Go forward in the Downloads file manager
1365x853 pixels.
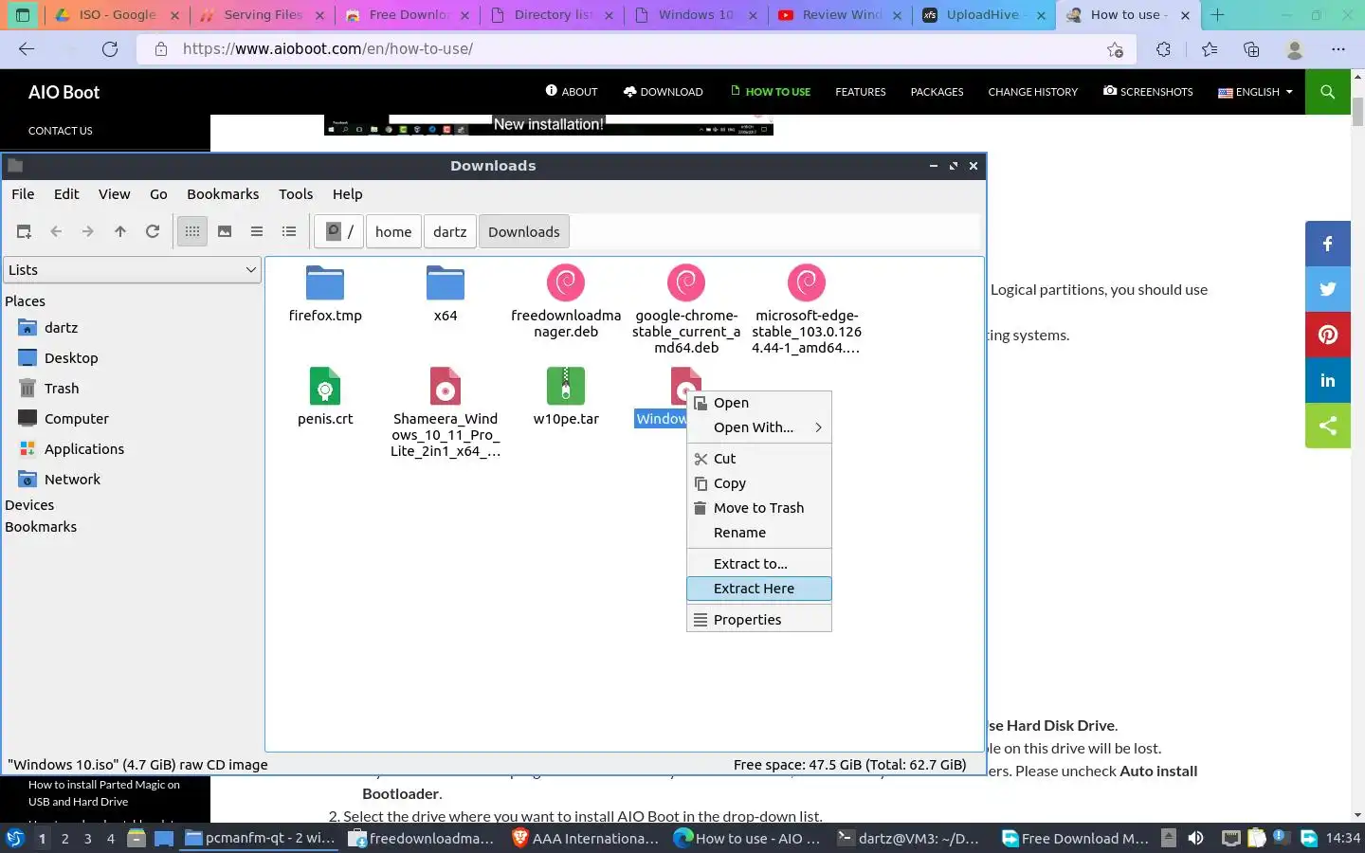point(88,231)
